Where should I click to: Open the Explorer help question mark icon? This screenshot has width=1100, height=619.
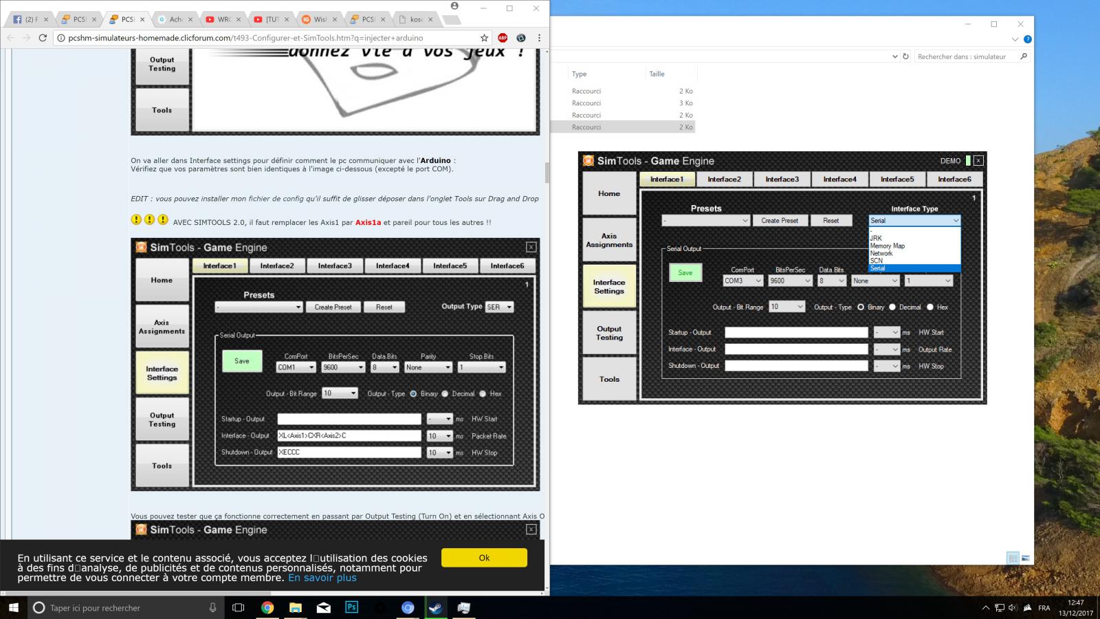click(x=1027, y=39)
